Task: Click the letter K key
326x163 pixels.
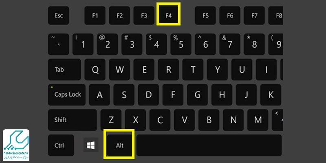Action: pyautogui.click(x=271, y=95)
